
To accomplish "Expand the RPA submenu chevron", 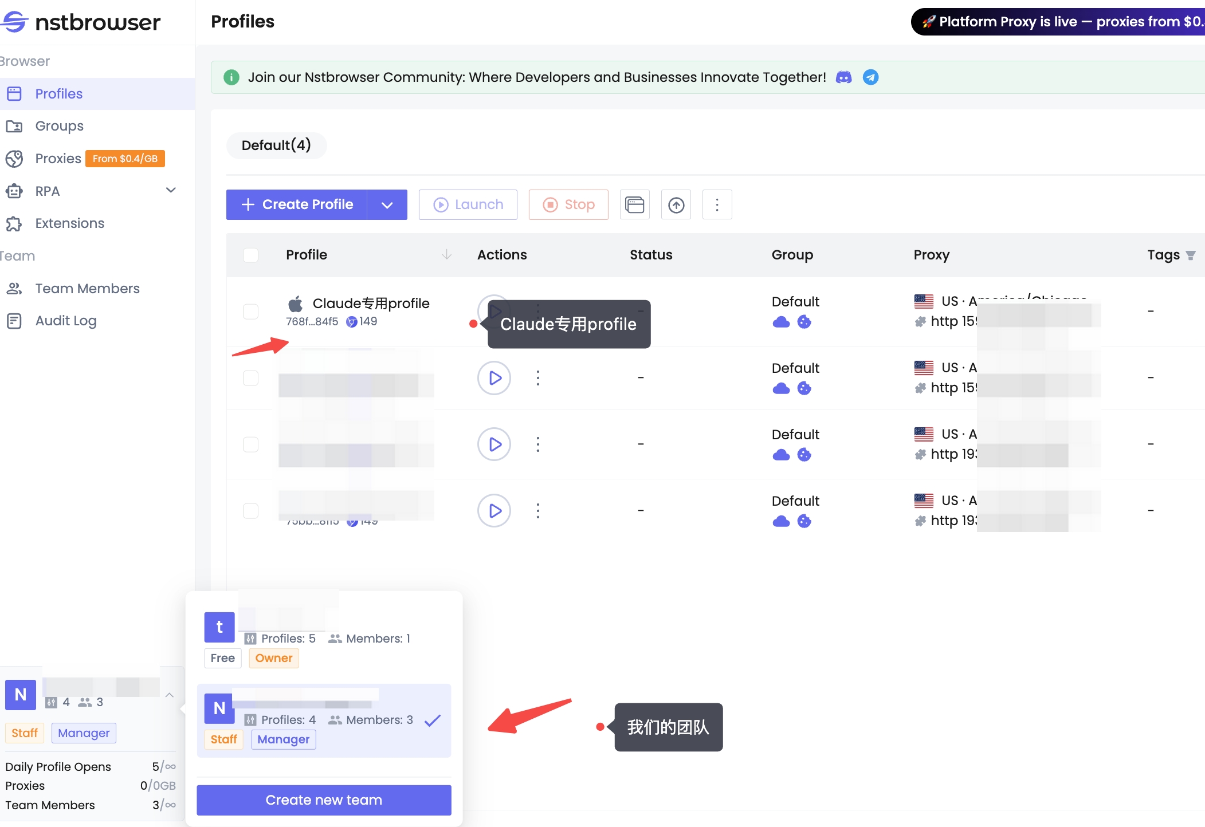I will [171, 190].
